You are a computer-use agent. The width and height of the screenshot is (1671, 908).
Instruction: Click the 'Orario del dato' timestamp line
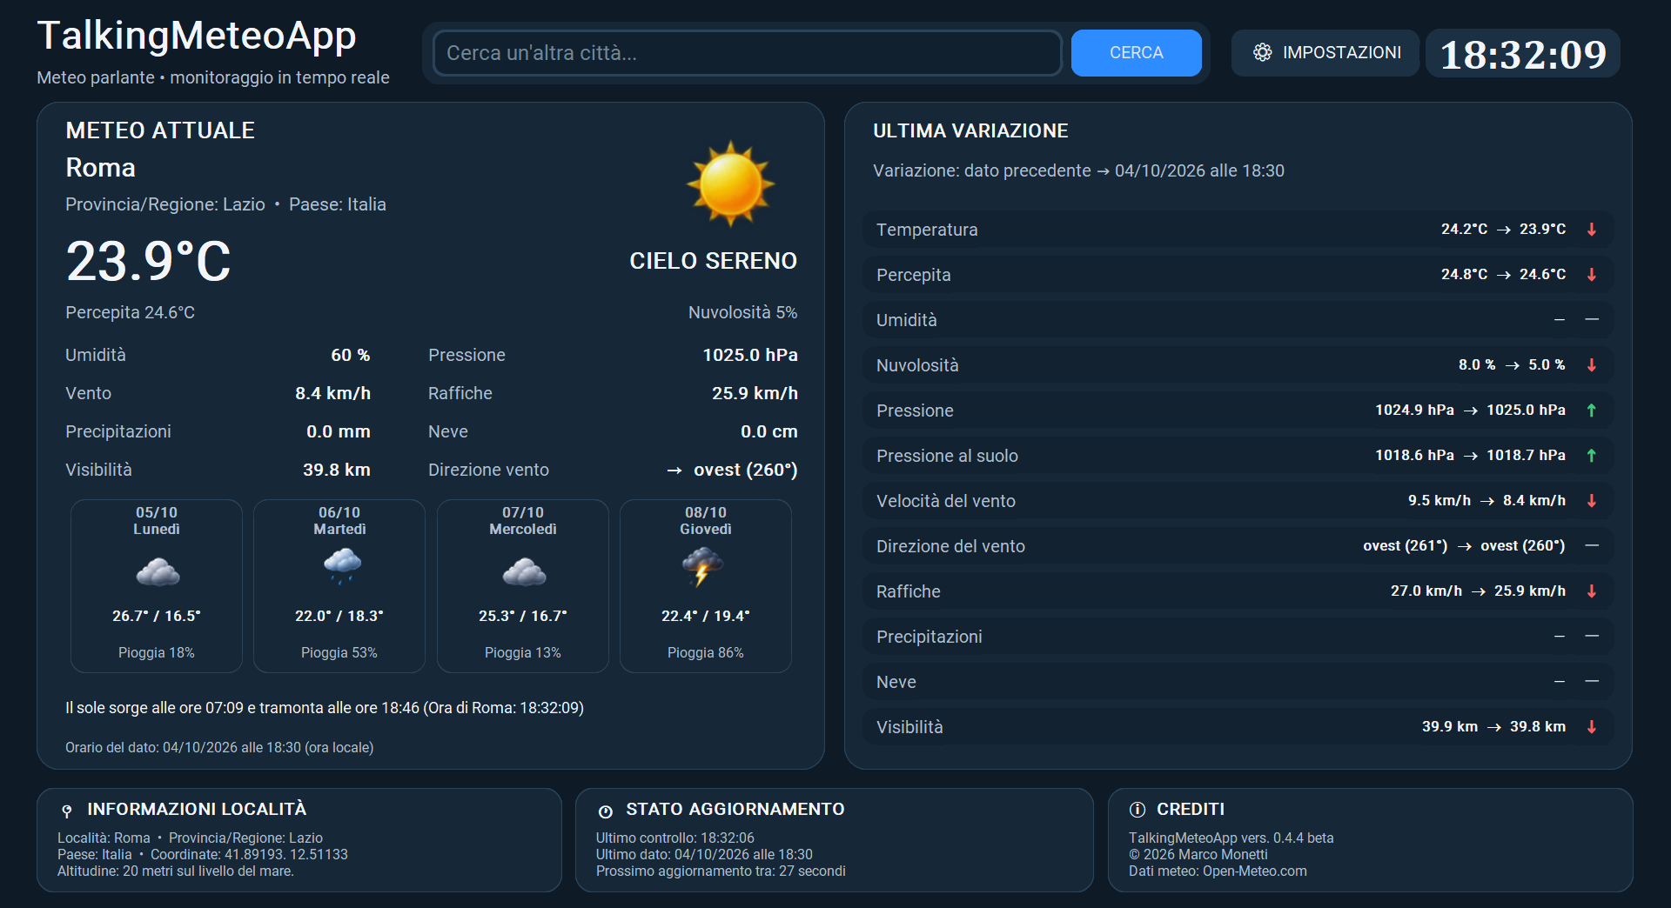219,748
